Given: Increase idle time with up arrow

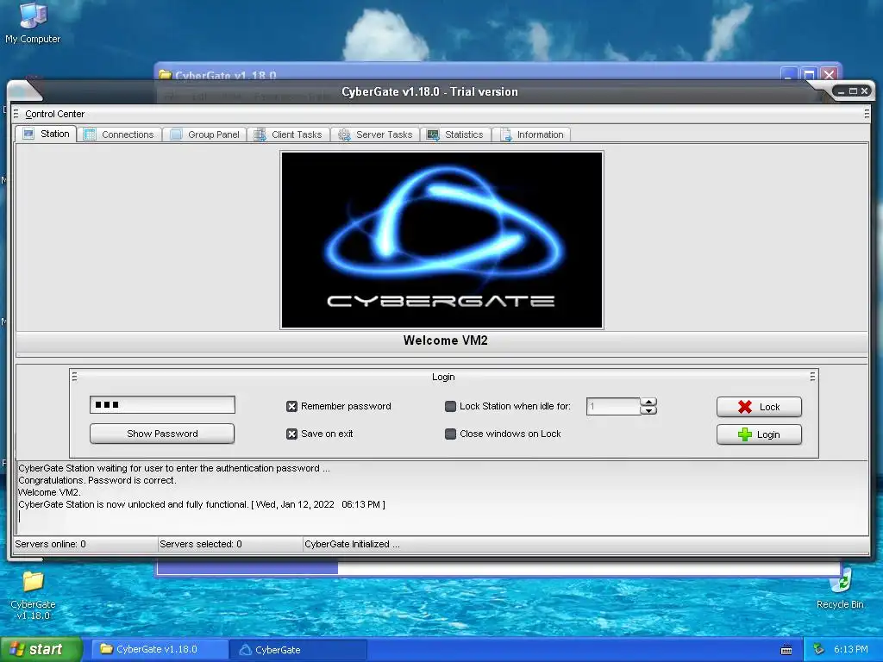Looking at the screenshot, I should pyautogui.click(x=648, y=402).
